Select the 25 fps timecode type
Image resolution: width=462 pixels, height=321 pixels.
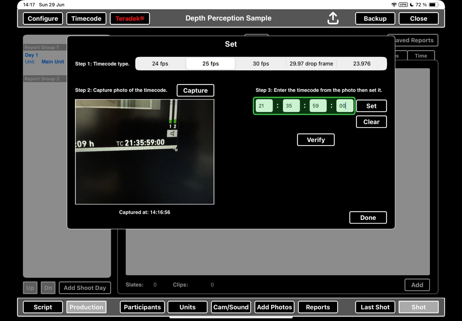pyautogui.click(x=210, y=64)
